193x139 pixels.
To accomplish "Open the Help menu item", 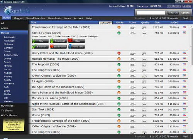I will click(x=89, y=18).
